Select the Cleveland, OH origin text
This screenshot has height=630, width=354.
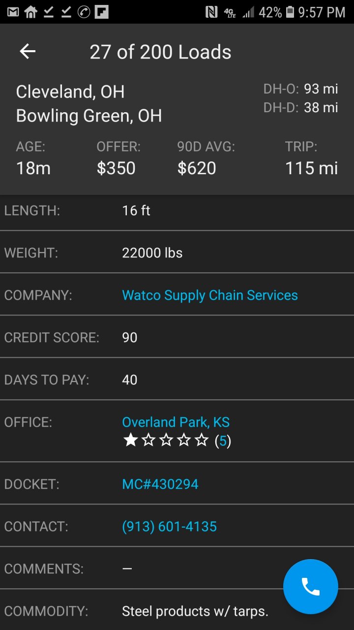click(x=70, y=92)
